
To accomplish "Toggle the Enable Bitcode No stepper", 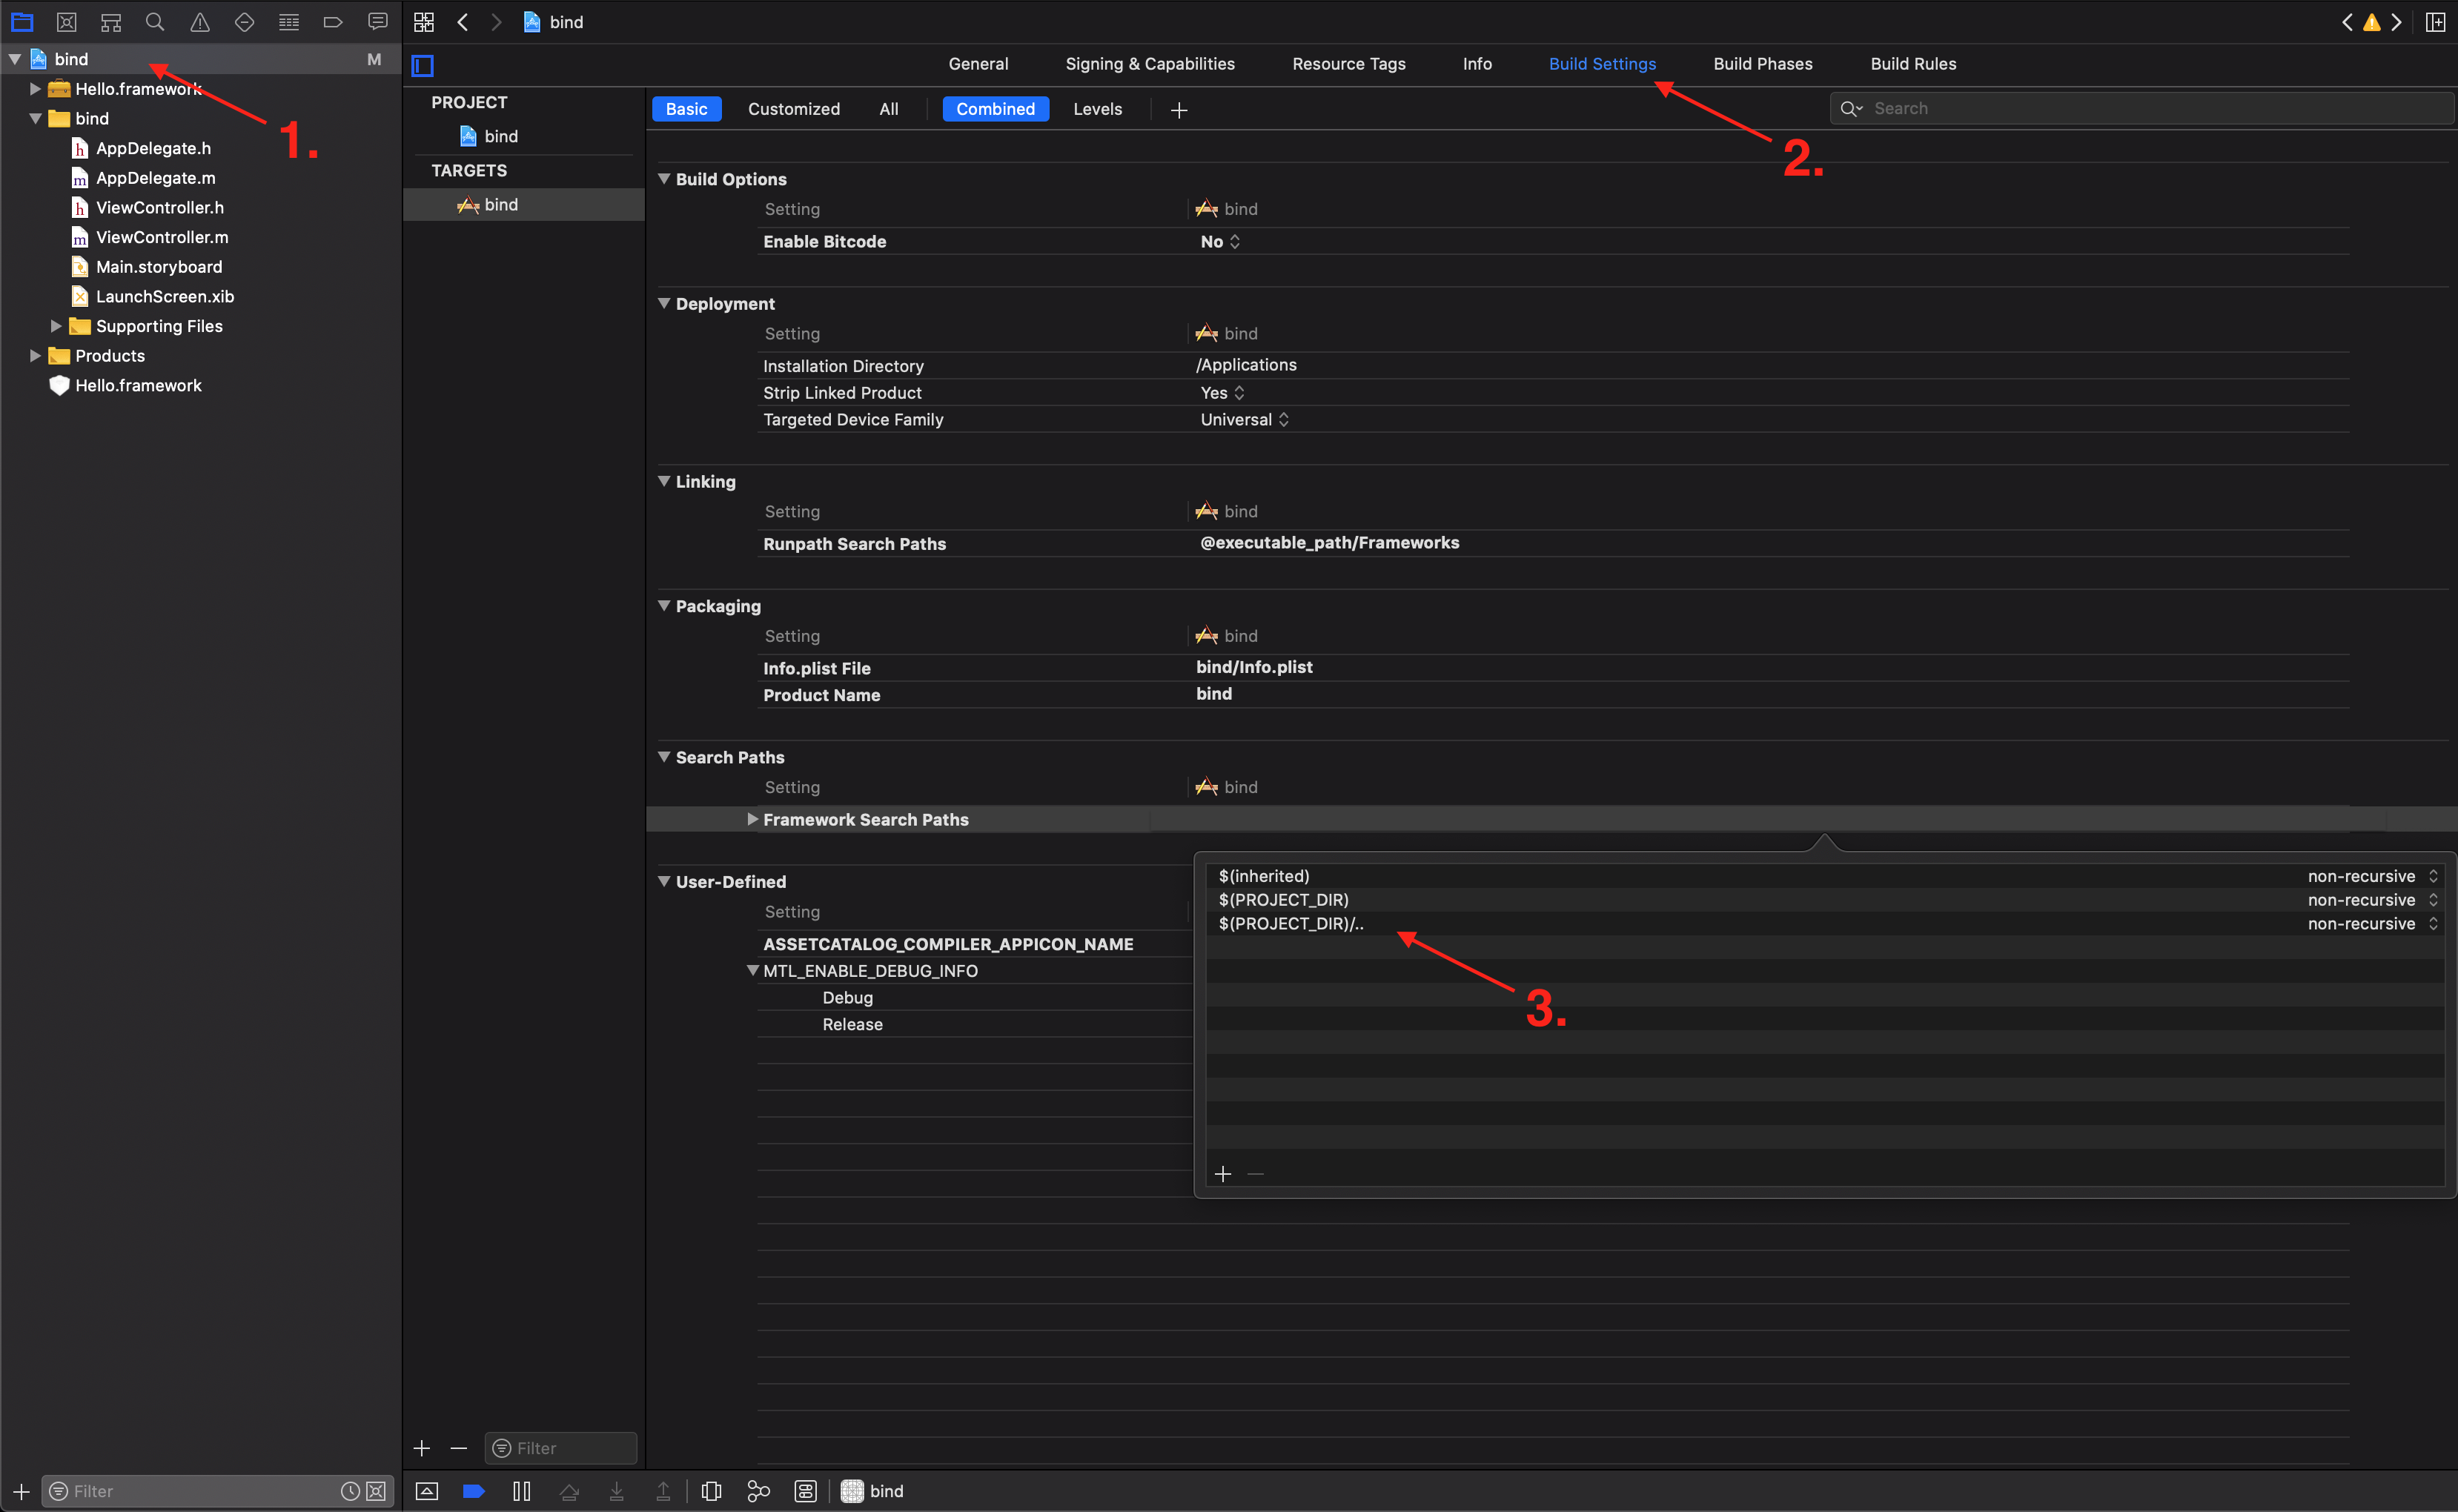I will [x=1236, y=241].
